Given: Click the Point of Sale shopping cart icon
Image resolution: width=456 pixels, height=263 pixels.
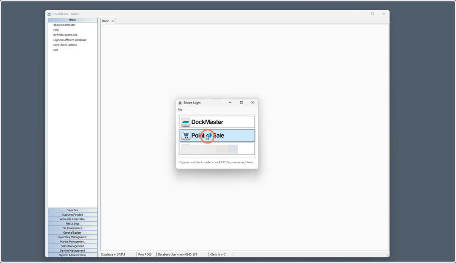Looking at the screenshot, I should tap(185, 135).
